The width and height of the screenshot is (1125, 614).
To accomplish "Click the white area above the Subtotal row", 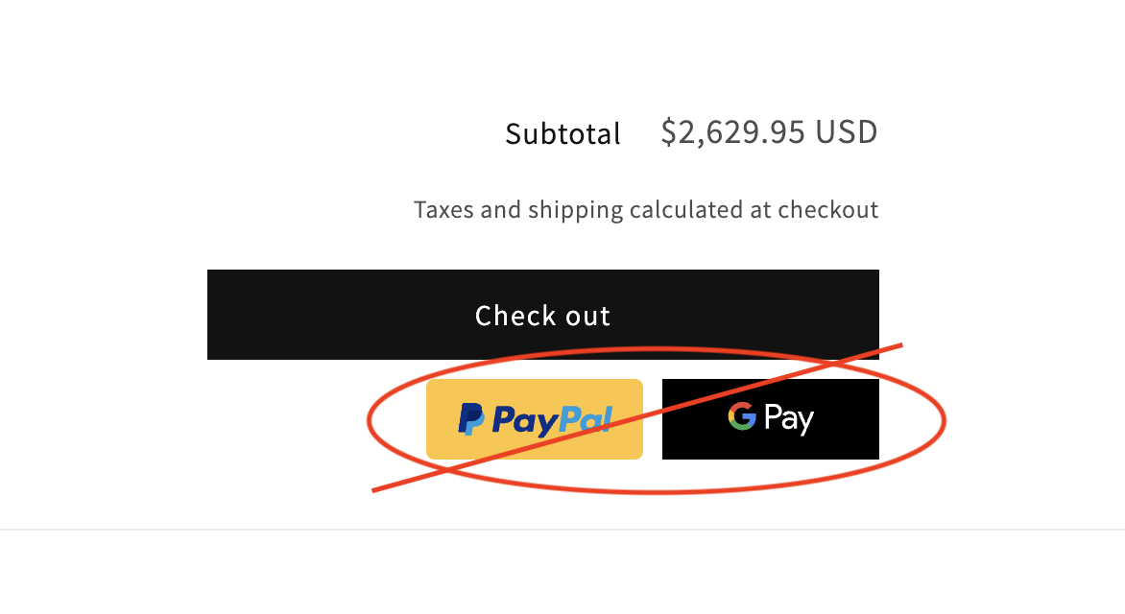I will [x=562, y=58].
